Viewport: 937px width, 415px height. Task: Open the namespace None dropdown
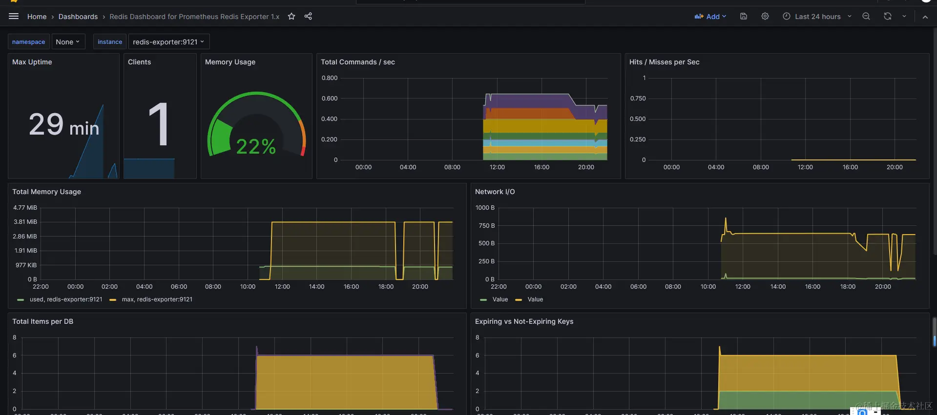pyautogui.click(x=68, y=42)
